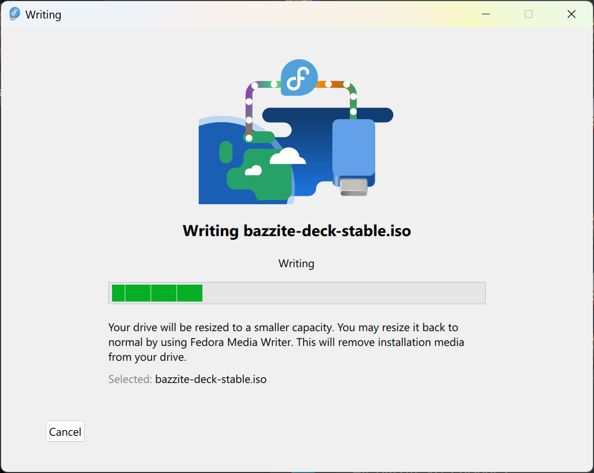Click the globe illustration

pos(246,160)
